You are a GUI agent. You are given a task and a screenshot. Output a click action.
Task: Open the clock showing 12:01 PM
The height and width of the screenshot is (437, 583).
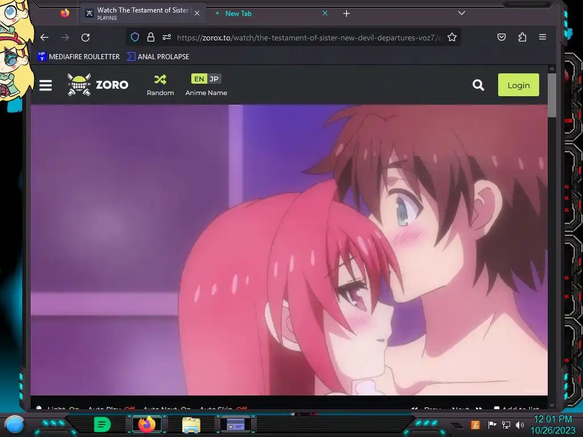(553, 424)
